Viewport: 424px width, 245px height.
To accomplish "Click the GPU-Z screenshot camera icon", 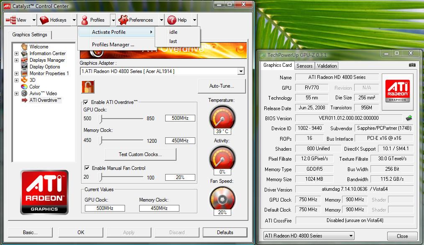I will (412, 65).
